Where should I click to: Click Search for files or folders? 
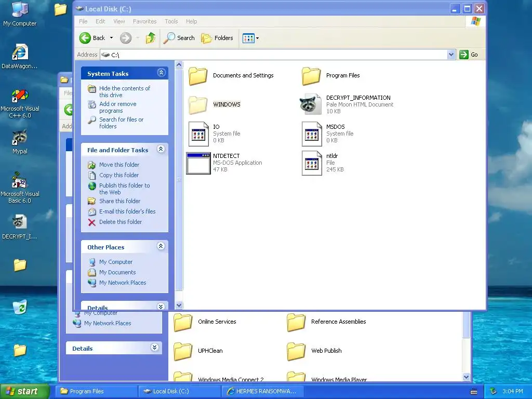click(x=121, y=123)
